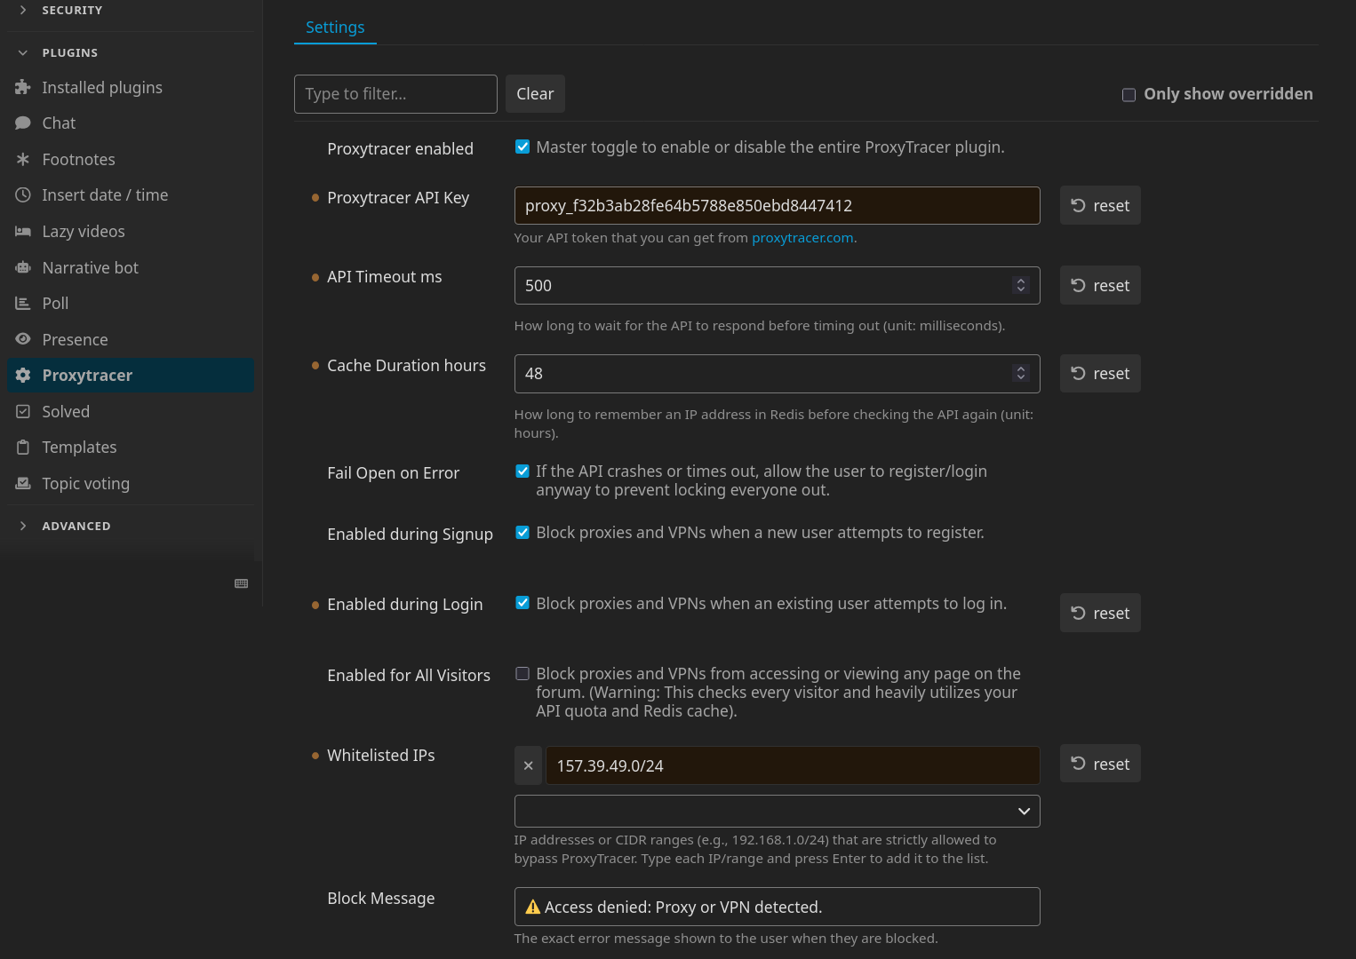
Task: Select the Poll plugin
Action: point(54,303)
